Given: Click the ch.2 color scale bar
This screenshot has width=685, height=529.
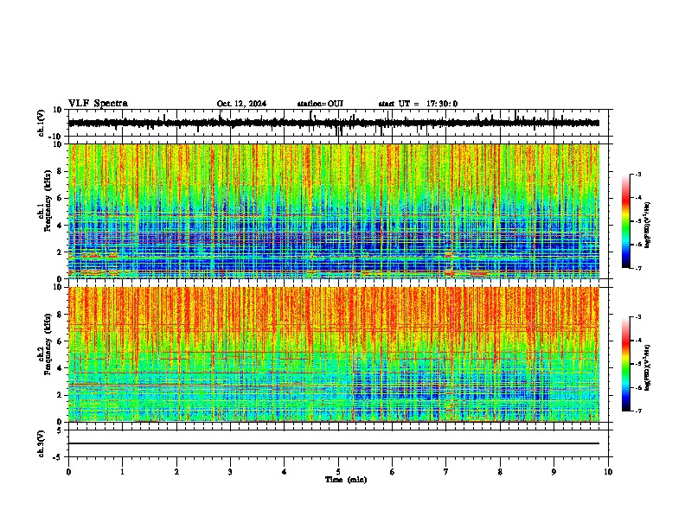Looking at the screenshot, I should [626, 364].
